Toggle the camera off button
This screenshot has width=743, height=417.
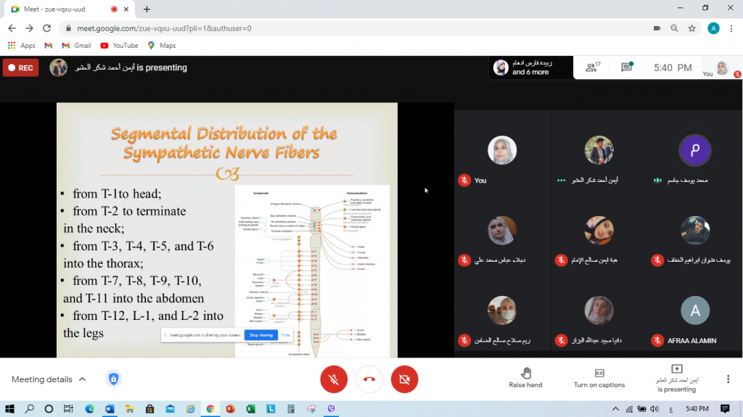[404, 379]
